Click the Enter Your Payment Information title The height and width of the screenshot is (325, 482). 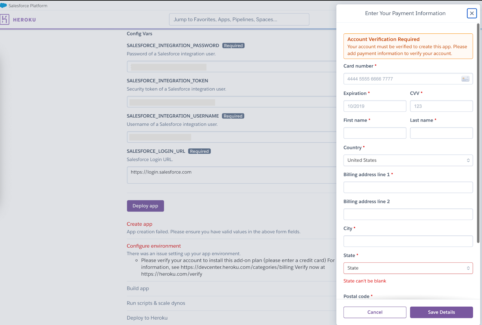coord(405,13)
